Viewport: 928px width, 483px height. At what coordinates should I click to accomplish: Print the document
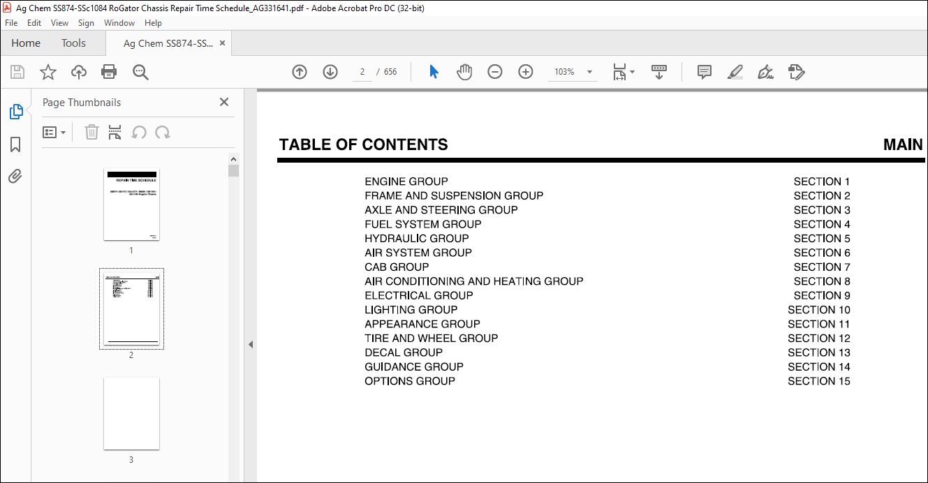(x=109, y=72)
